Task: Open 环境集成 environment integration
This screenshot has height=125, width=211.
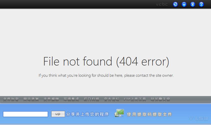Action: pos(71,99)
